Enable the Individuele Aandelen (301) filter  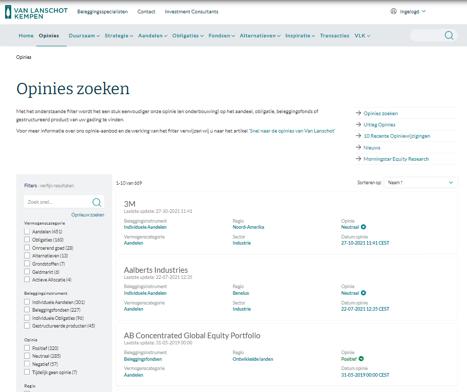tap(27, 302)
